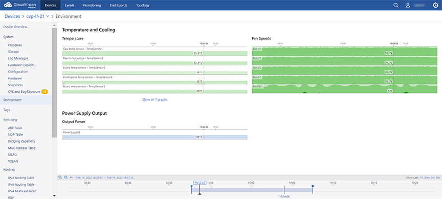
Task: Show last 5m on timeline
Action: pyautogui.click(x=432, y=178)
